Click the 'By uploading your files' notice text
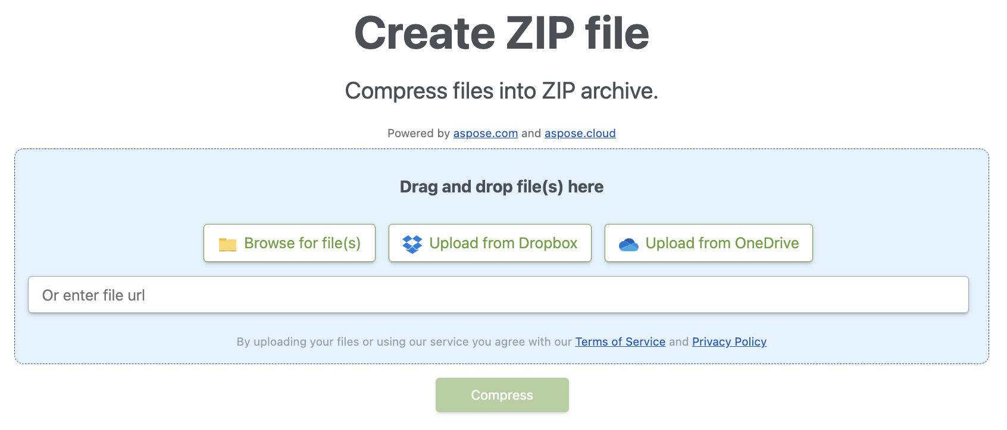This screenshot has width=1007, height=430. pos(404,342)
